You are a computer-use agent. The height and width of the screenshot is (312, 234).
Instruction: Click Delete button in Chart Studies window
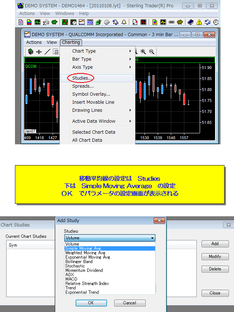(x=215, y=269)
